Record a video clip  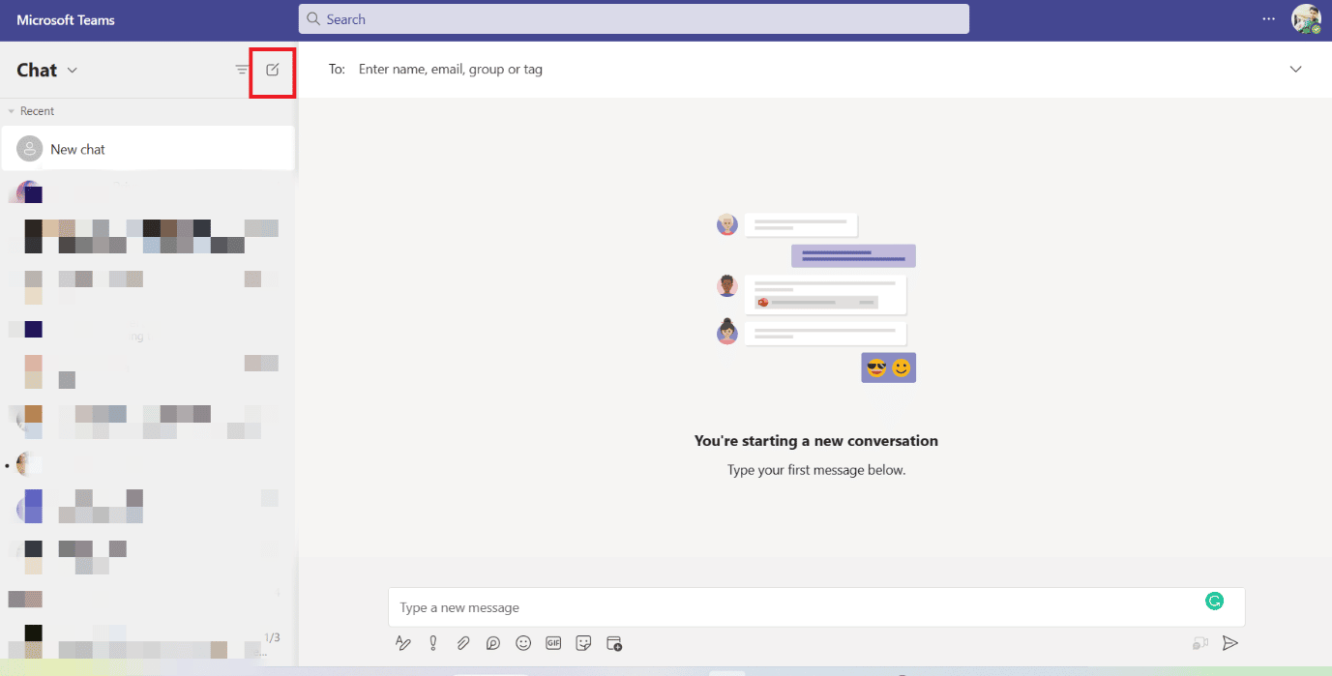pos(1200,642)
